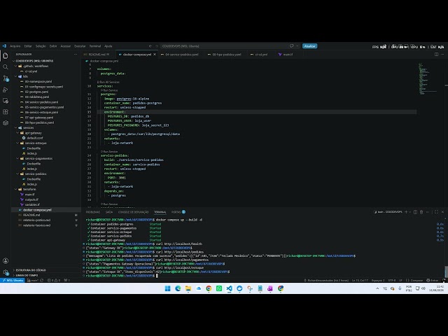
Task: Split the editor to the right
Action: [436, 55]
